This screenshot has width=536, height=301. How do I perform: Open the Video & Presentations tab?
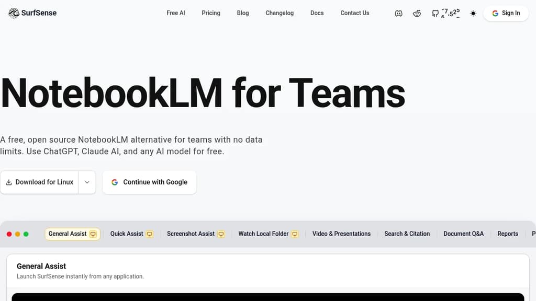click(341, 234)
